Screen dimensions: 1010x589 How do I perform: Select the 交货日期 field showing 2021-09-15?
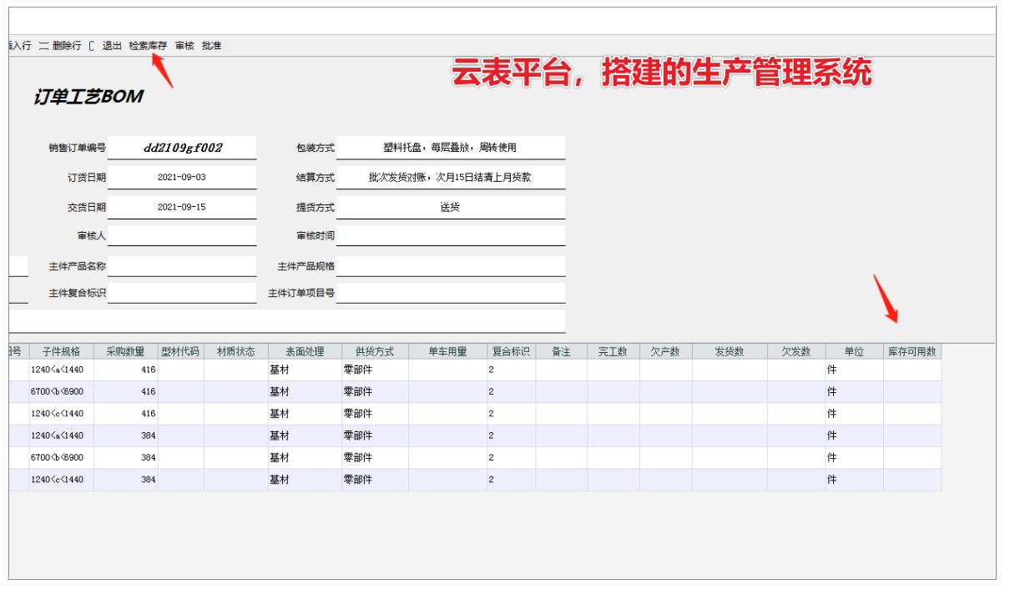coord(185,207)
